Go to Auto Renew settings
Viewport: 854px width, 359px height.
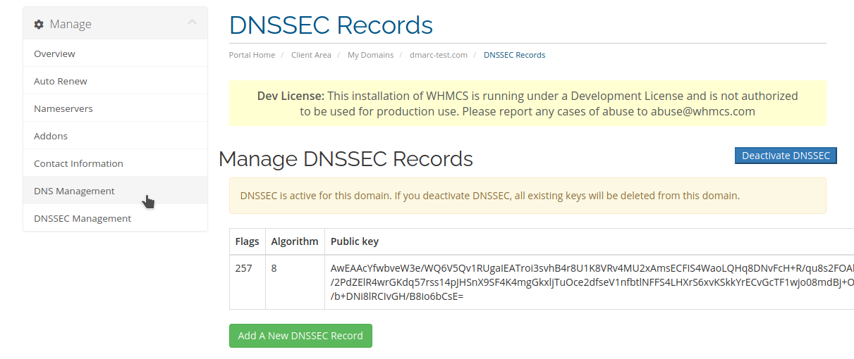coord(61,82)
